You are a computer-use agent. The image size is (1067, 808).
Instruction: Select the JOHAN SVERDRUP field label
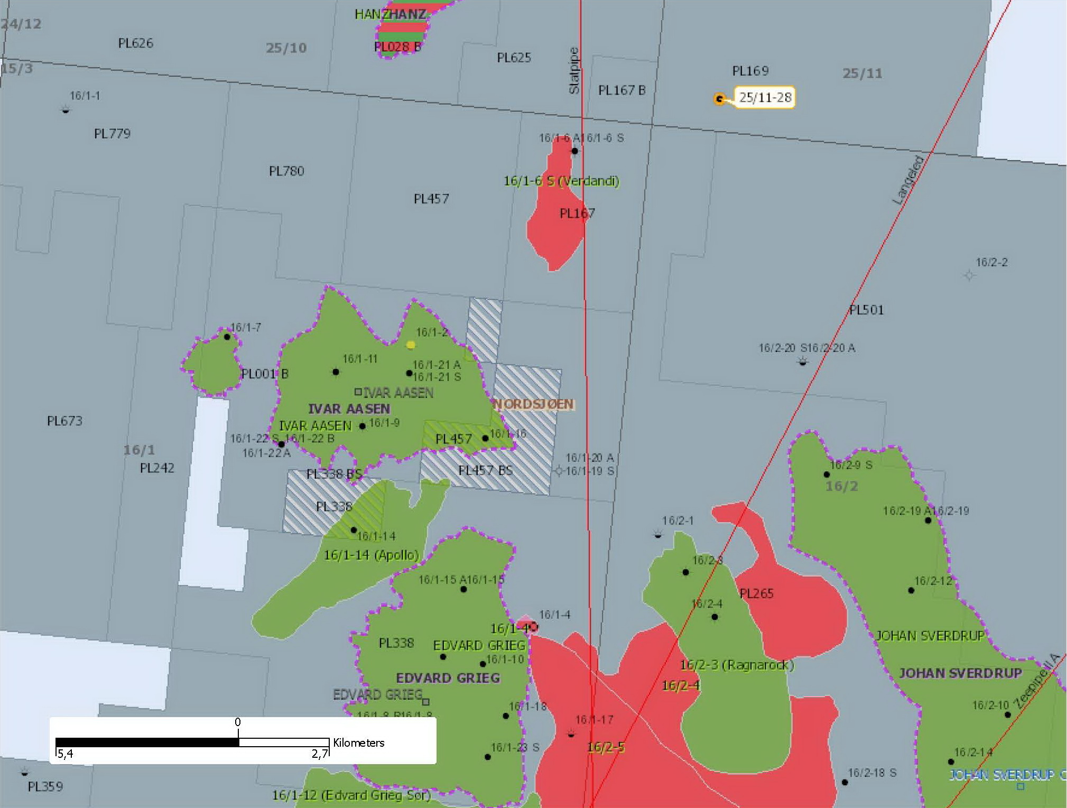960,673
